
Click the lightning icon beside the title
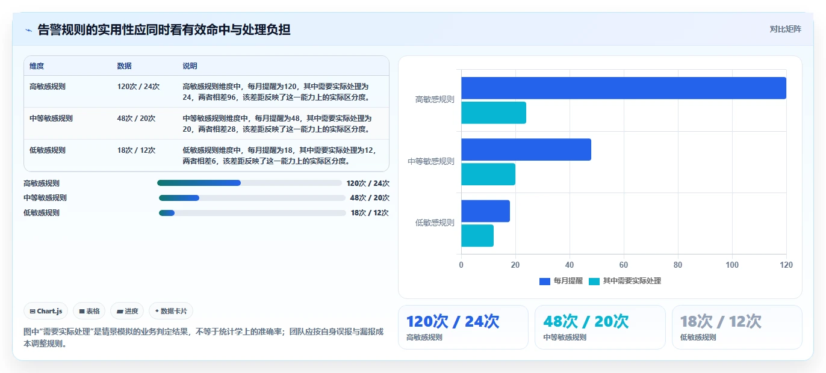(28, 29)
